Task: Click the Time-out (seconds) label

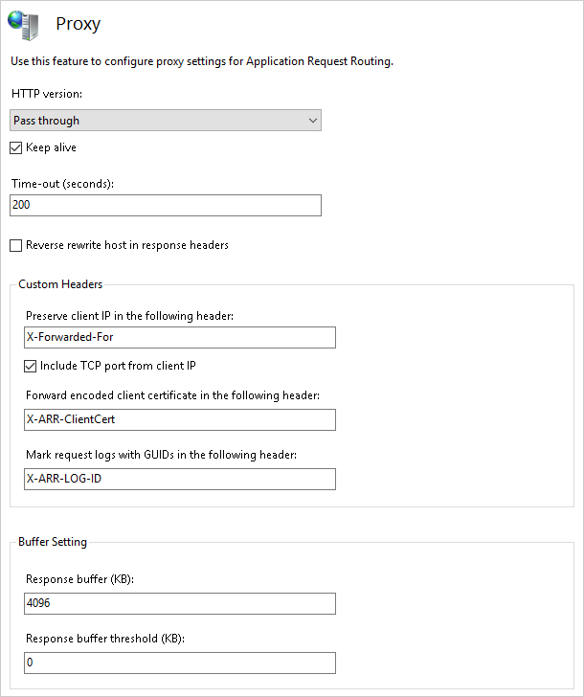Action: tap(62, 184)
